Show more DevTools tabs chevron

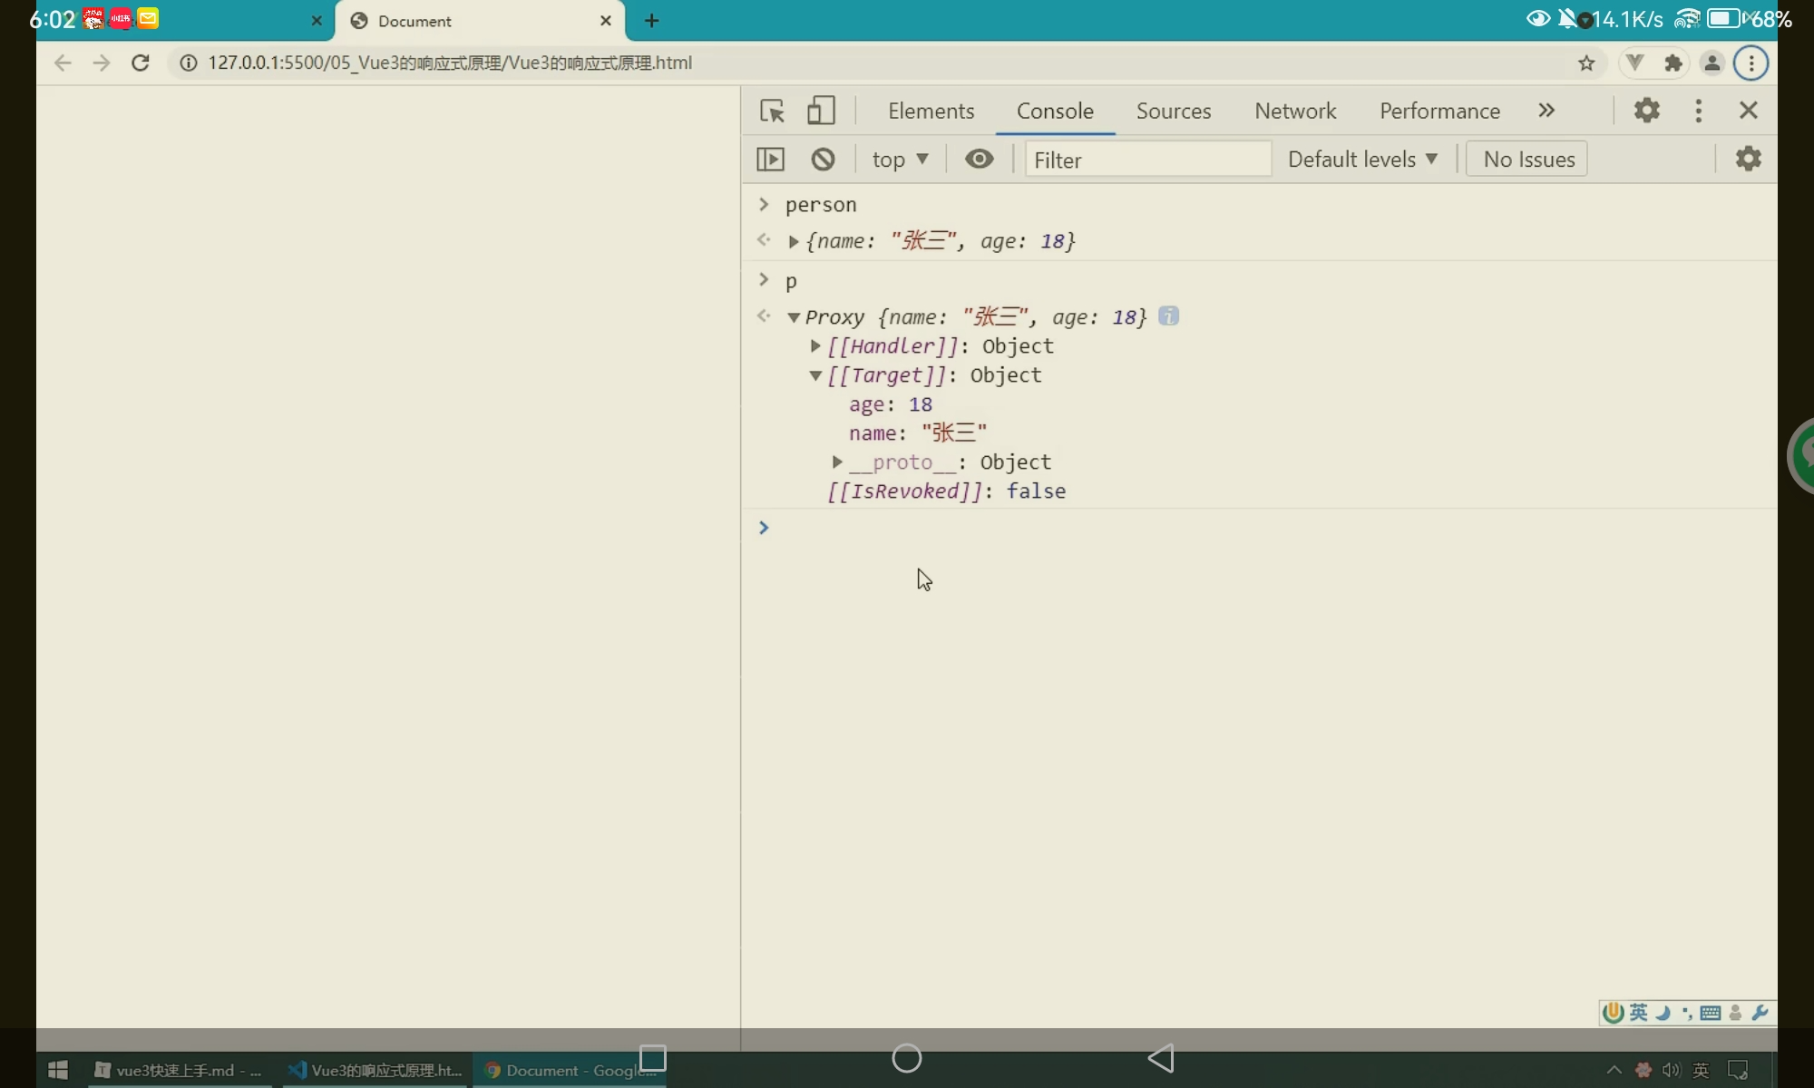click(x=1546, y=111)
